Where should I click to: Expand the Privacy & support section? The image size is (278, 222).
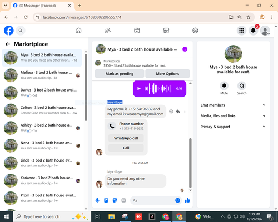pos(233,127)
